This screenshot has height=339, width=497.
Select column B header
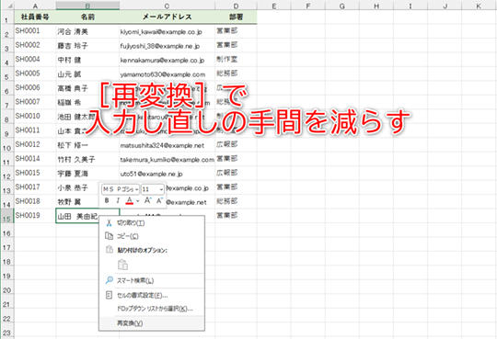pos(87,6)
